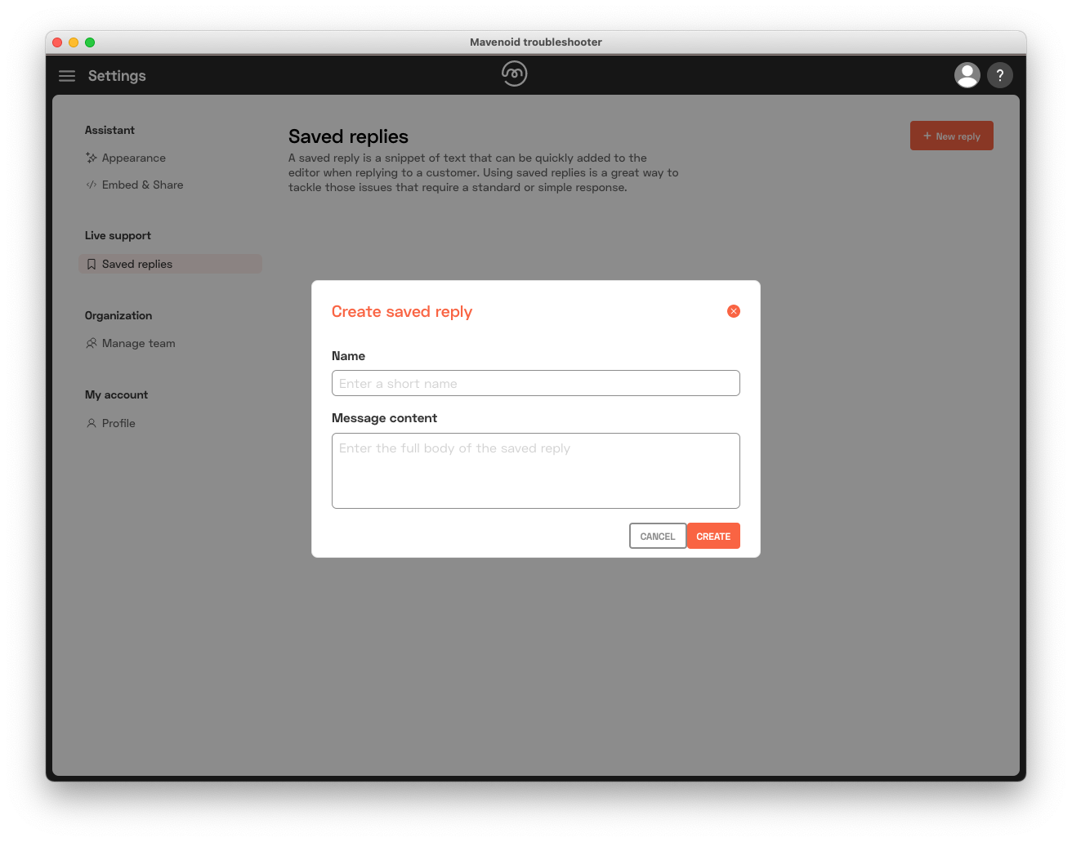Focus the Message content text area
Image resolution: width=1072 pixels, height=842 pixels.
point(536,470)
